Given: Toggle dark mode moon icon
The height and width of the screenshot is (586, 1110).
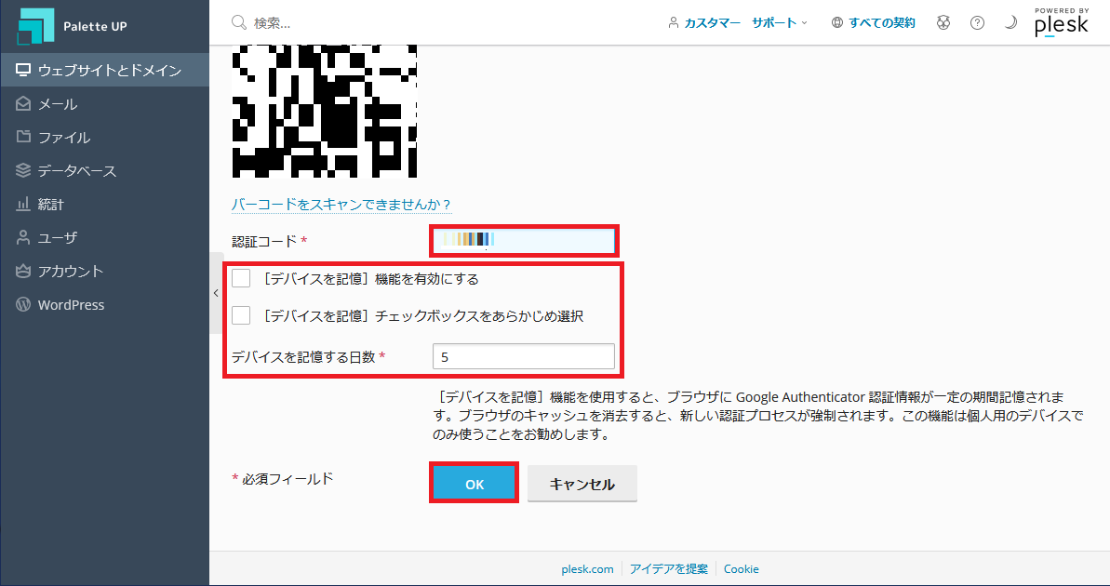Looking at the screenshot, I should tap(1010, 22).
